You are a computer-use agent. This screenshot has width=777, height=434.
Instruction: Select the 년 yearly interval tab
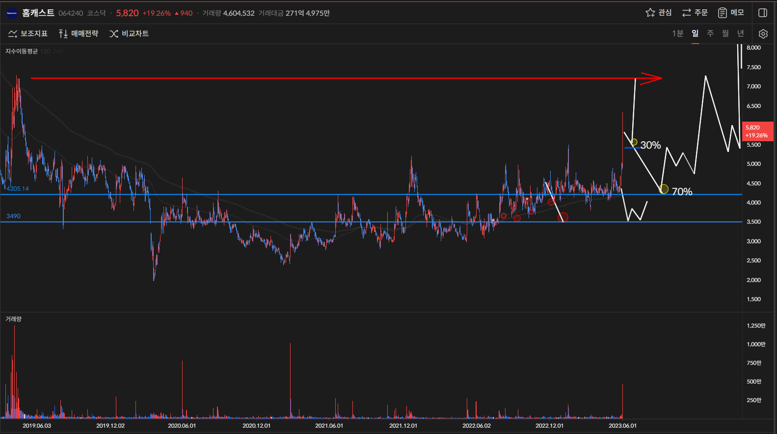[x=741, y=33]
